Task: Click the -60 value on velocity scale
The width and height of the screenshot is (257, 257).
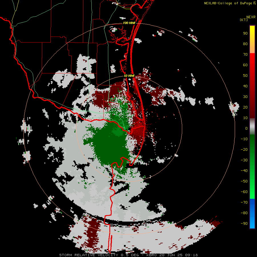Action: [244, 192]
